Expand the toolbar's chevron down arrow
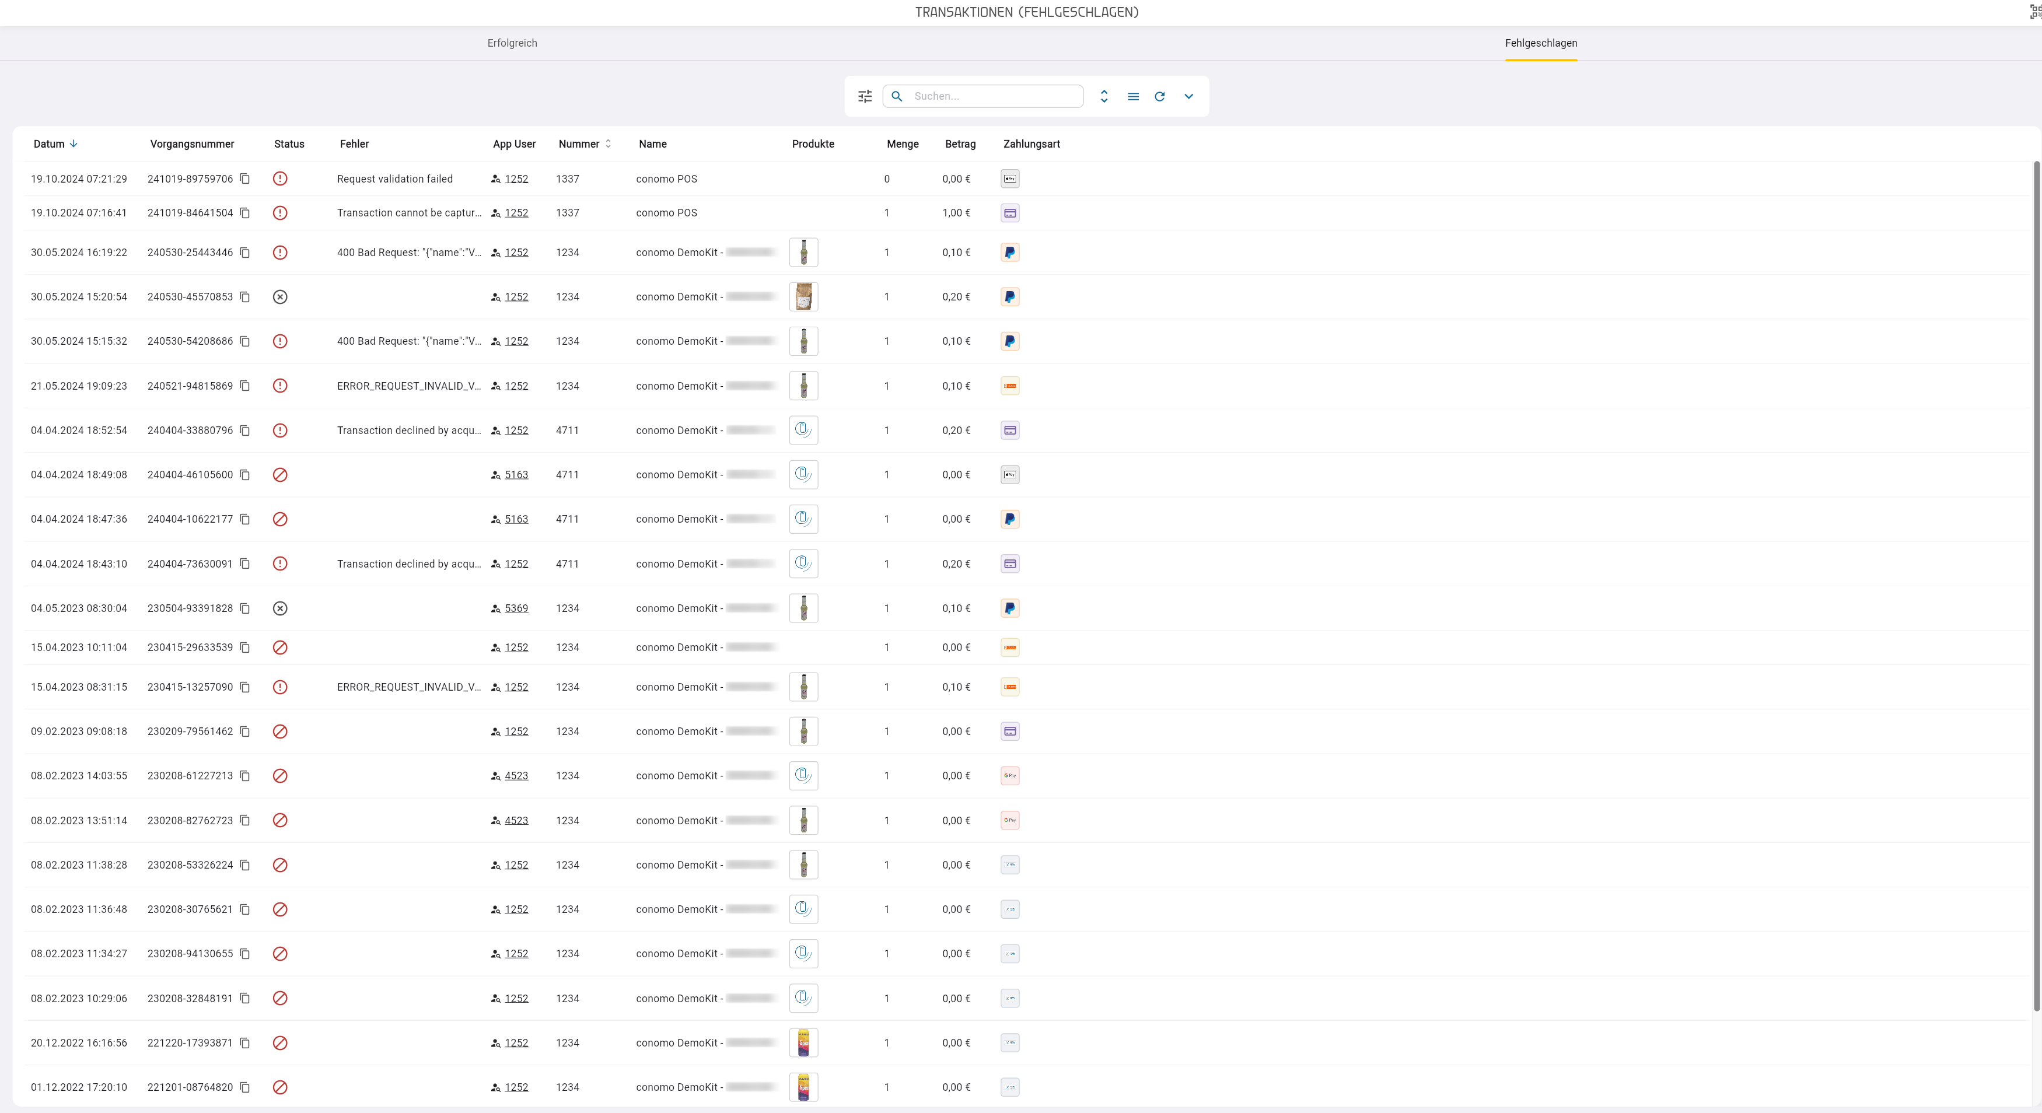 pyautogui.click(x=1189, y=96)
